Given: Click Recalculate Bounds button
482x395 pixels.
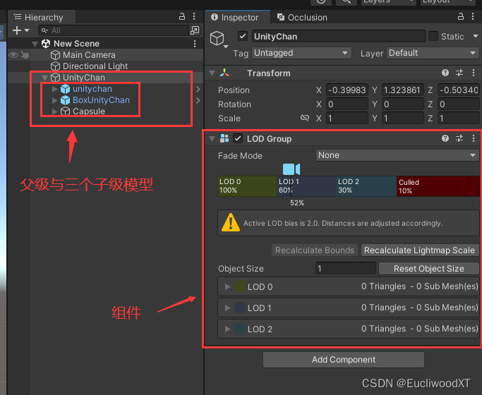Looking at the screenshot, I should pyautogui.click(x=315, y=250).
